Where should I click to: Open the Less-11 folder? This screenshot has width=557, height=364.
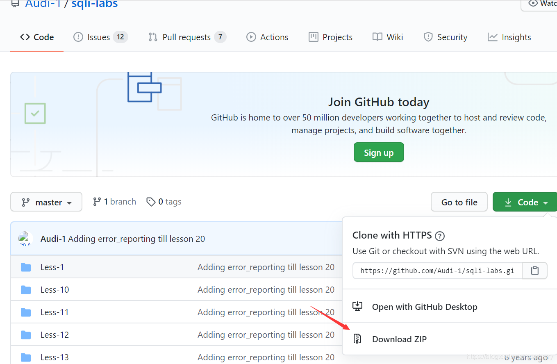[x=55, y=312]
